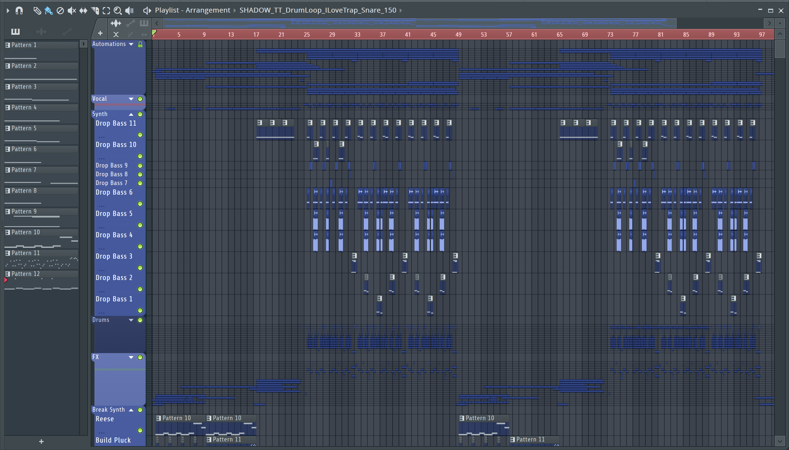This screenshot has width=789, height=450.
Task: Show automation clips in the picker
Action: coord(67,31)
